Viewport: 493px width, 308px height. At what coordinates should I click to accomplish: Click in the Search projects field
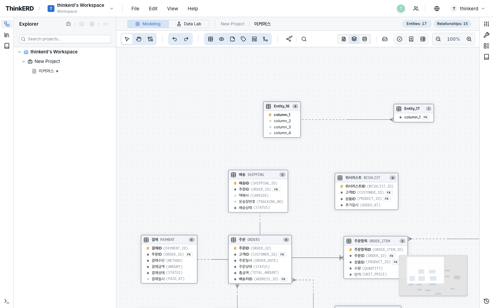(65, 39)
